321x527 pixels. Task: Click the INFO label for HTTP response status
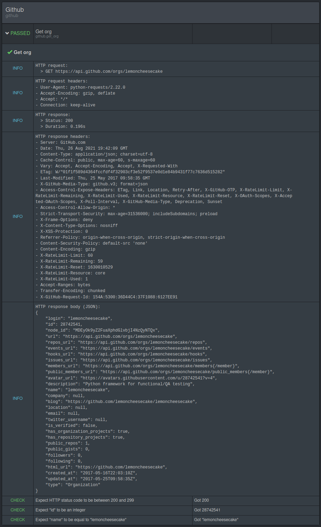[x=18, y=121]
